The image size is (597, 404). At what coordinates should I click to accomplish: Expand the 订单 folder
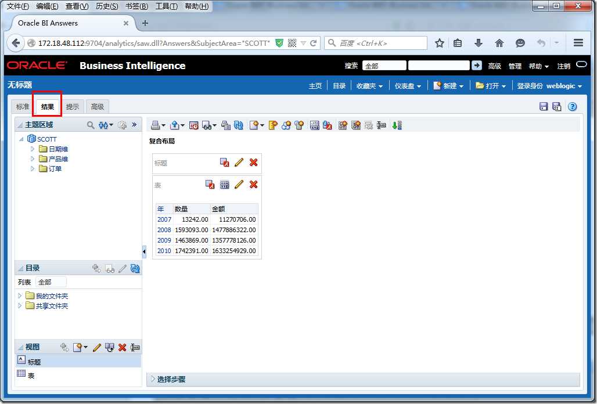tap(33, 168)
